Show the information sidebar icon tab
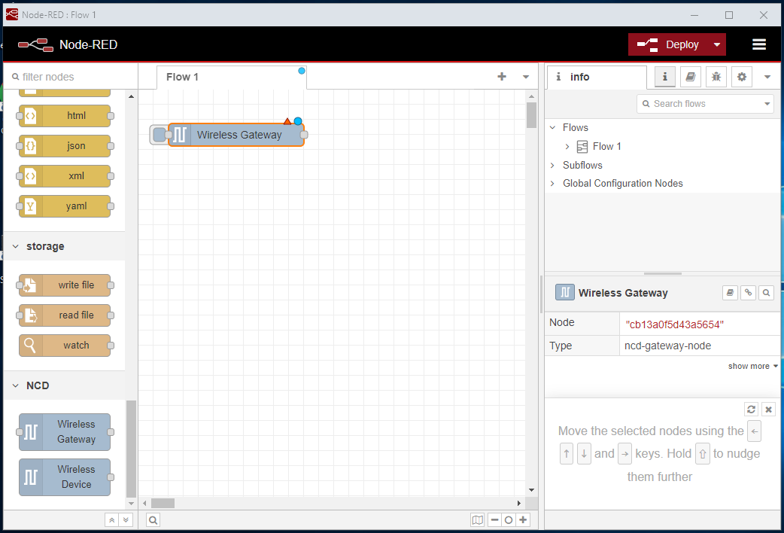This screenshot has height=533, width=784. point(664,77)
